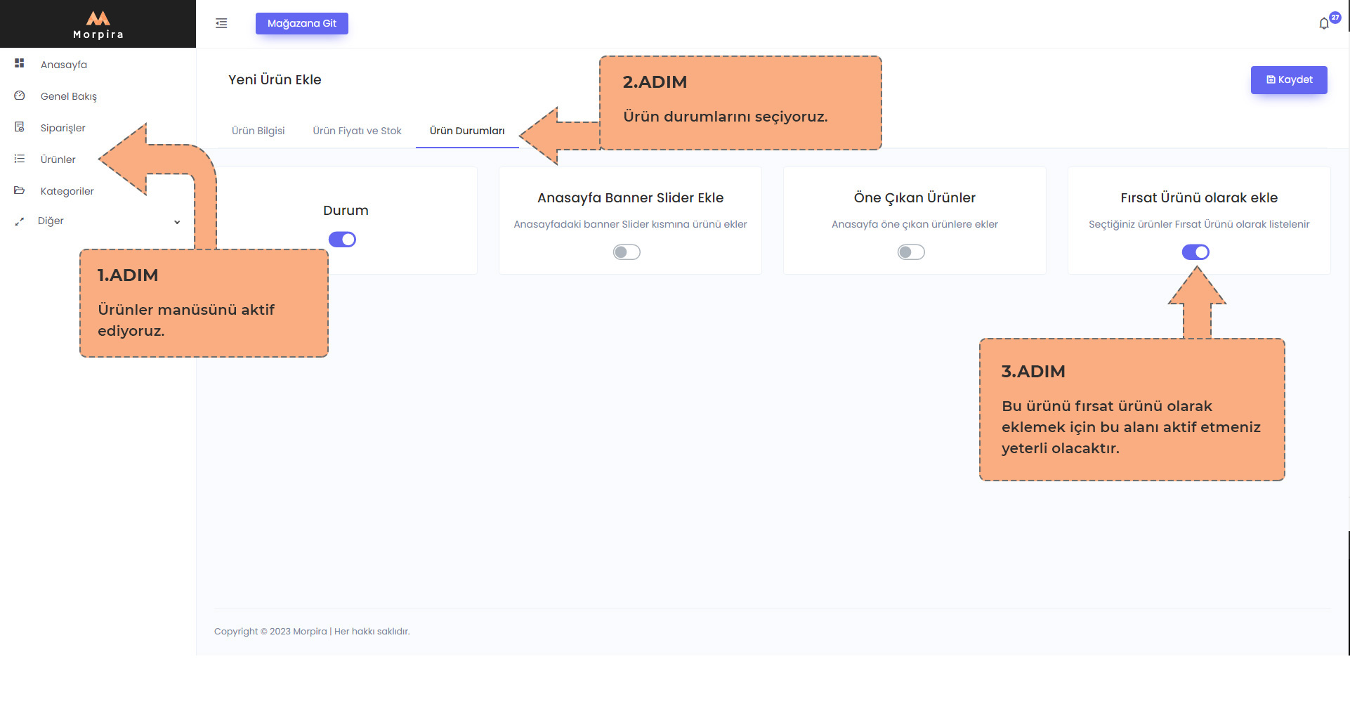Click the Kaydet button

pyautogui.click(x=1289, y=80)
